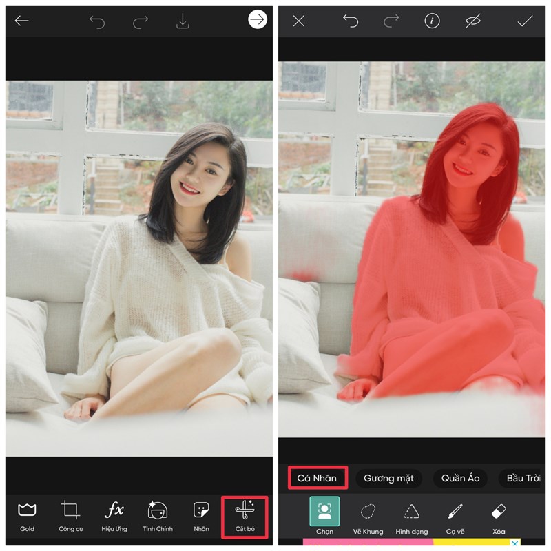Redo edit in the left editor screen
Screen dimensions: 551x551
(141, 22)
